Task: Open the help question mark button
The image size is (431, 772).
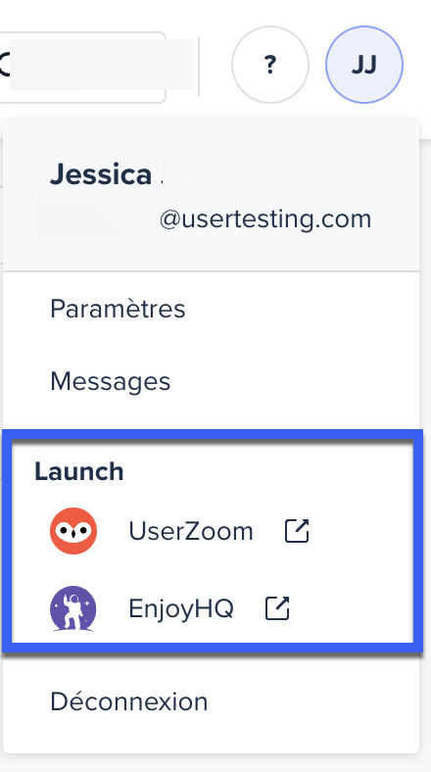Action: 270,65
